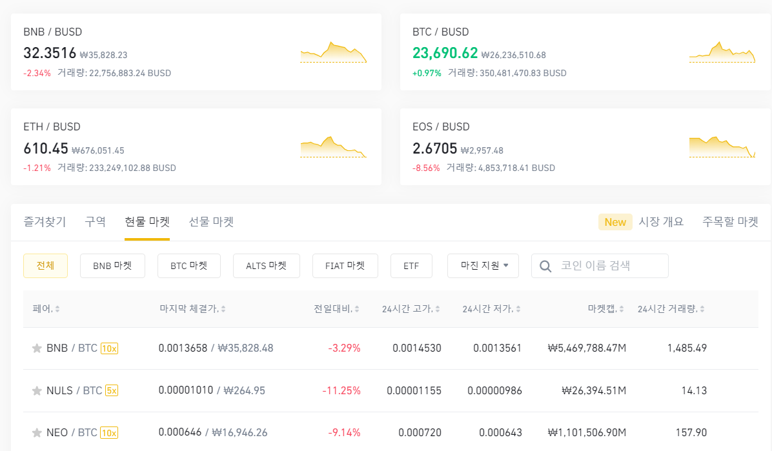
Task: Favorite the NEO / BTC pair star
Action: click(37, 433)
